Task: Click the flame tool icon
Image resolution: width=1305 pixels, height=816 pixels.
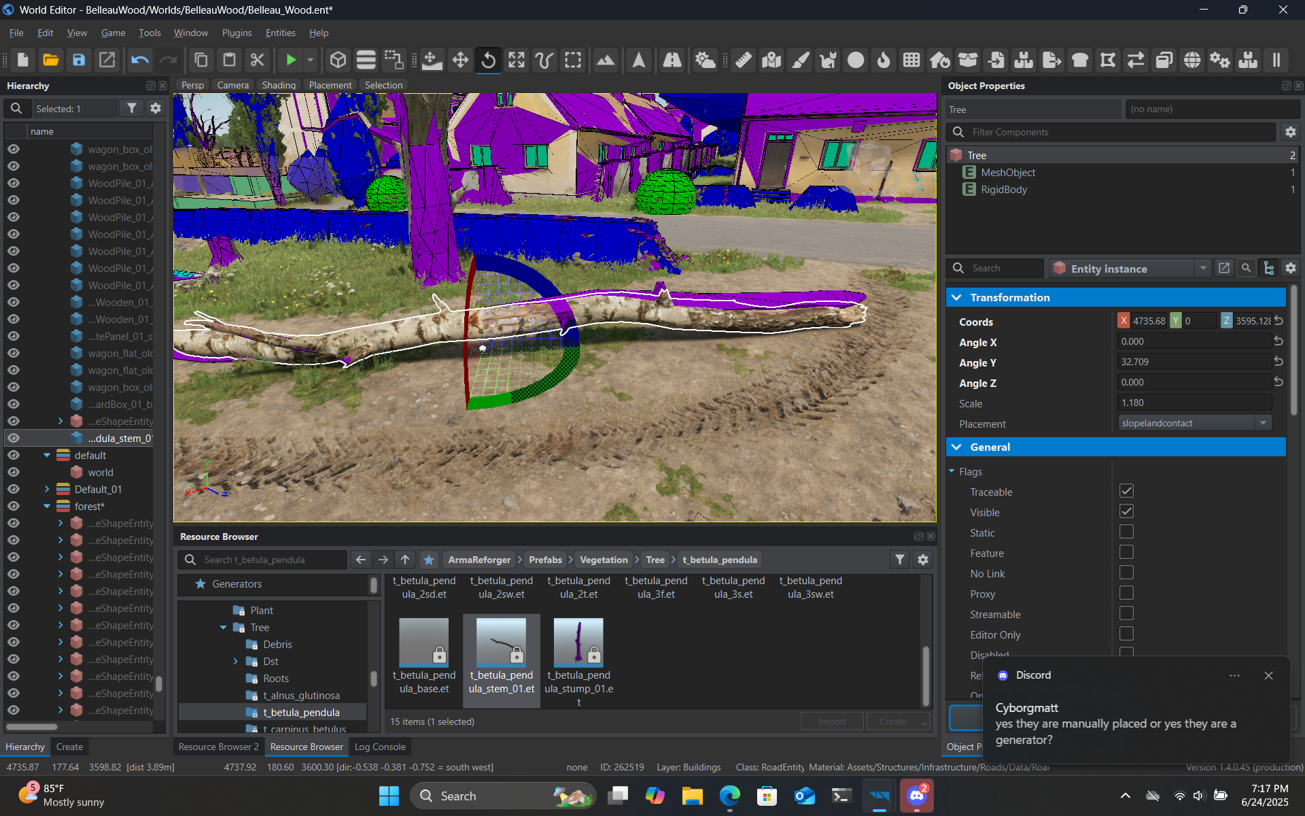Action: (884, 60)
